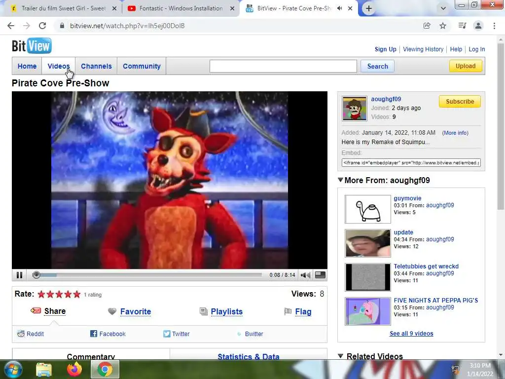This screenshot has height=379, width=505.
Task: Click the Help link
Action: click(x=456, y=49)
